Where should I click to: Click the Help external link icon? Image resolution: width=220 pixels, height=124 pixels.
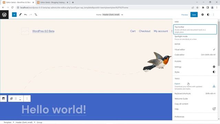point(214,109)
